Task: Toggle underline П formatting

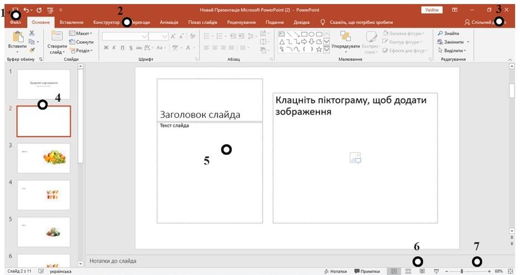Action: [122, 47]
